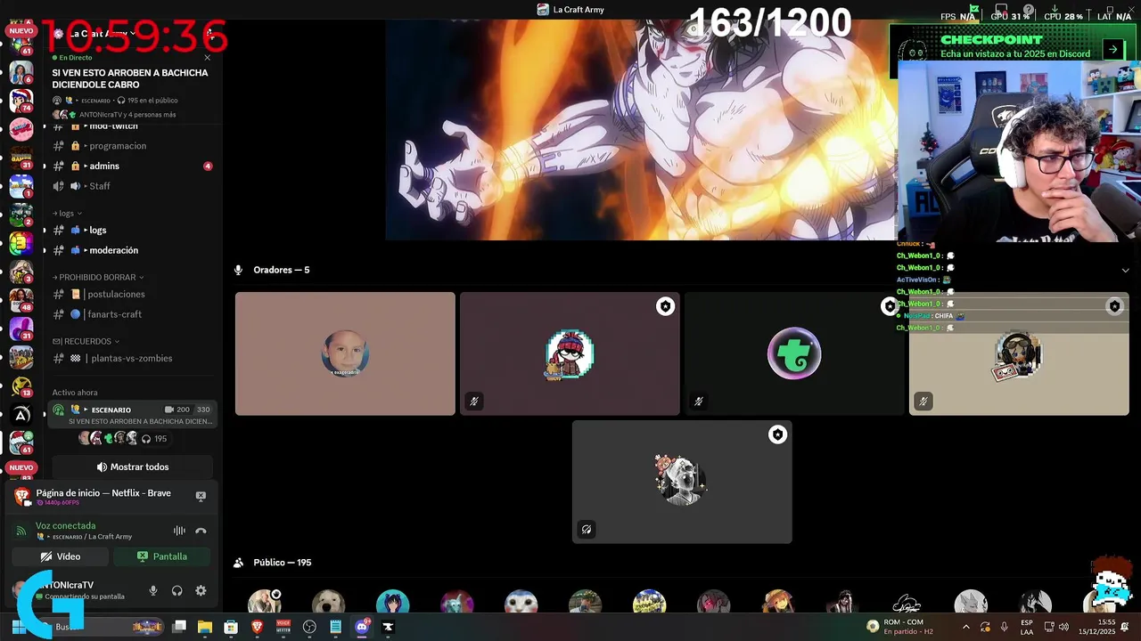Disconnect from voice with hang-up icon
The image size is (1141, 641).
[201, 531]
